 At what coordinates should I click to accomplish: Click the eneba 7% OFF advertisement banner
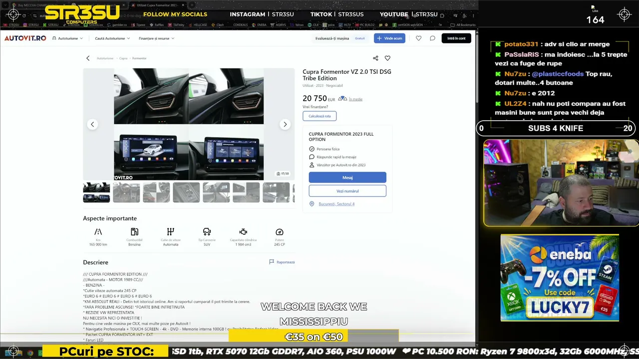tap(560, 278)
